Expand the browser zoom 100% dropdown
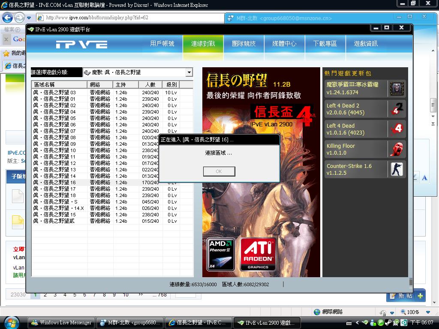Image resolution: width=439 pixels, height=329 pixels. pyautogui.click(x=428, y=312)
